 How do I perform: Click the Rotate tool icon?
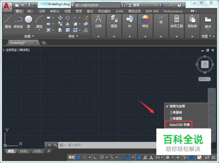pyautogui.click(x=68, y=18)
